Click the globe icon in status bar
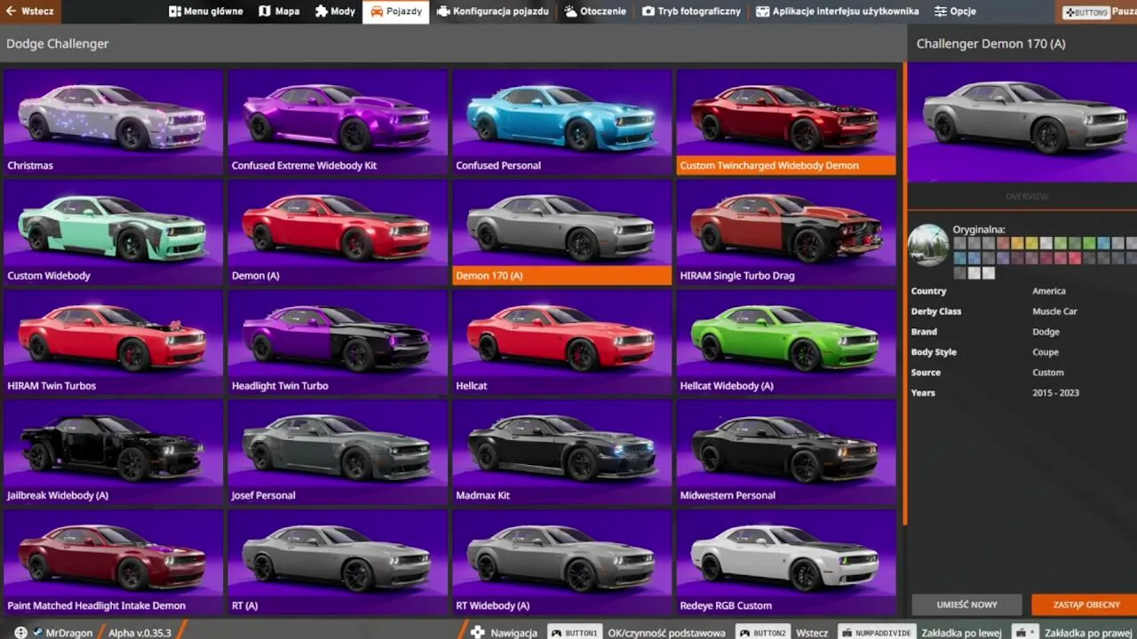Screen dimensions: 1137x639 pyautogui.click(x=21, y=632)
